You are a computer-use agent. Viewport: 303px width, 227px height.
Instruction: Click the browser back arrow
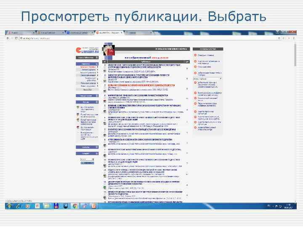pyautogui.click(x=8, y=38)
